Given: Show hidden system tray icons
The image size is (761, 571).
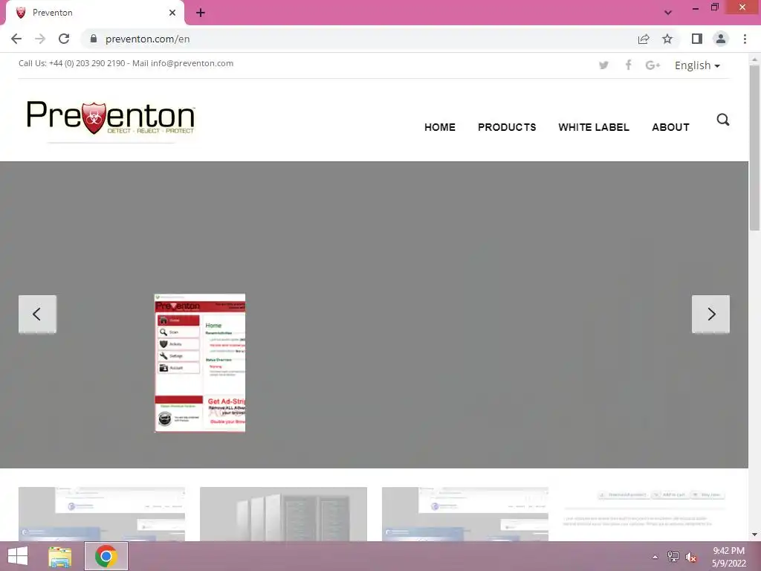Looking at the screenshot, I should [x=655, y=557].
